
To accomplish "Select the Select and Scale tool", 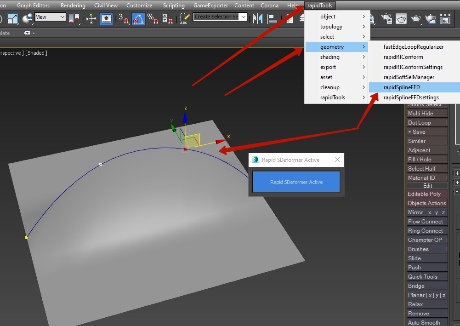I will (12, 19).
